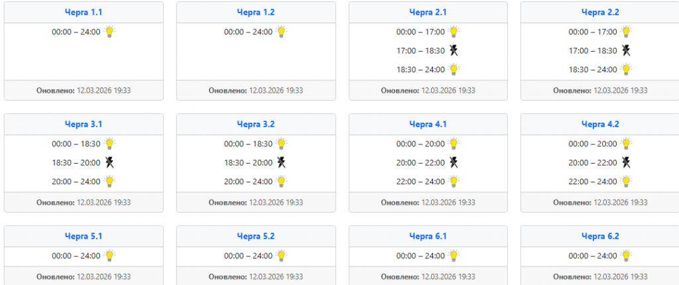Click the 17:00 – 18:30 slot in Черга 2.1
This screenshot has height=285, width=679.
(420, 50)
